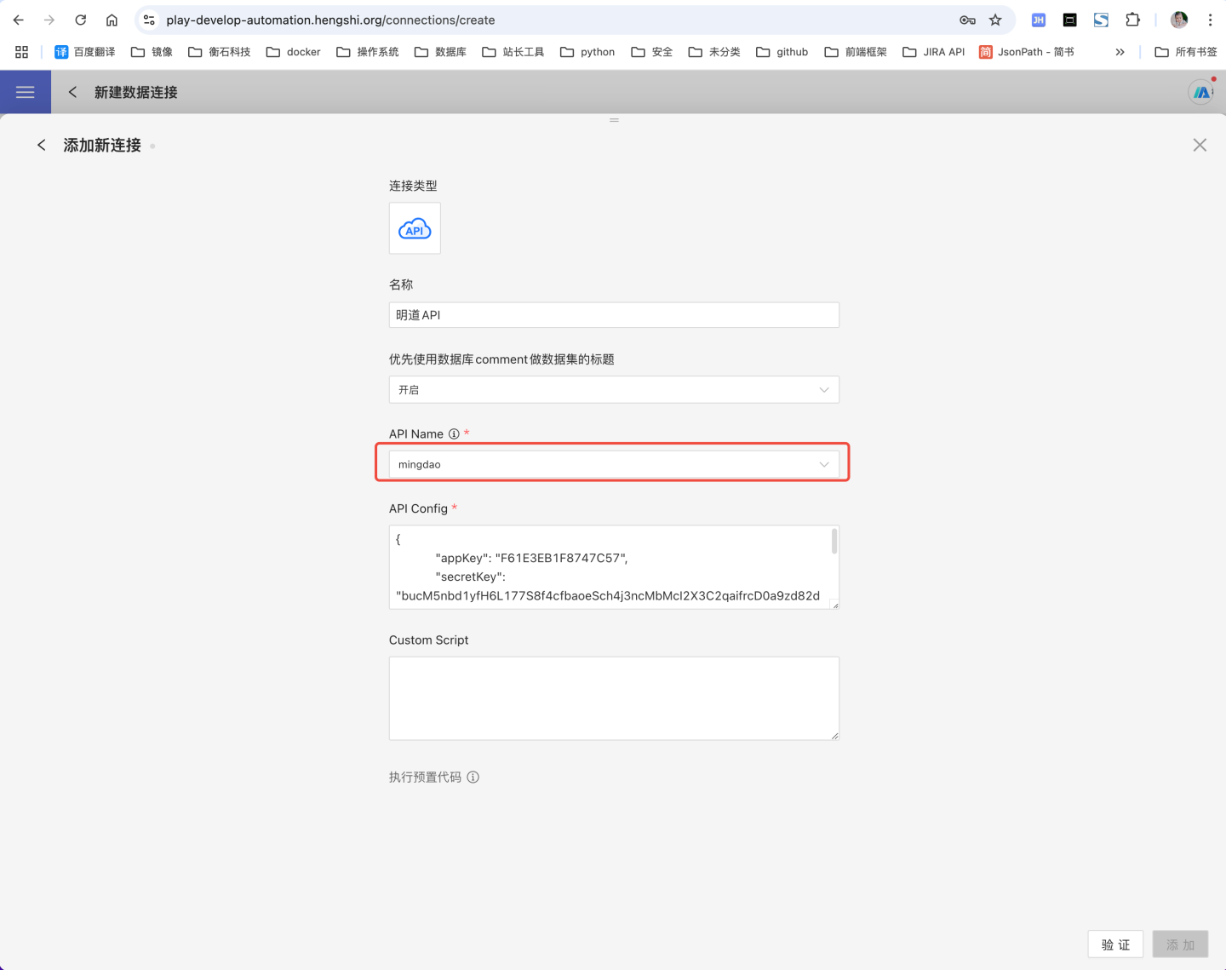Click back arrow next to 新建数据连接
This screenshot has width=1226, height=970.
pos(73,92)
